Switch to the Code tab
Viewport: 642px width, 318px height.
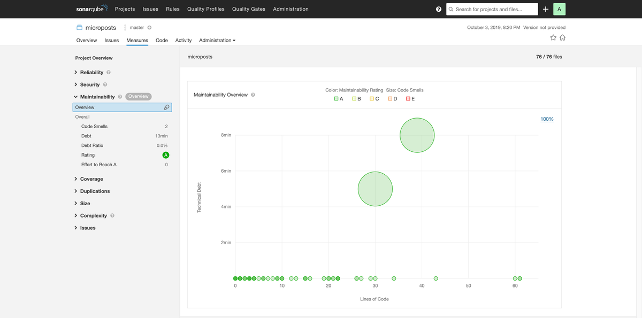click(162, 40)
